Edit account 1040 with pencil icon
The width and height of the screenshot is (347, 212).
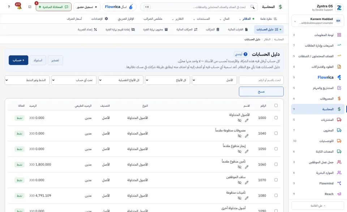pos(247,136)
